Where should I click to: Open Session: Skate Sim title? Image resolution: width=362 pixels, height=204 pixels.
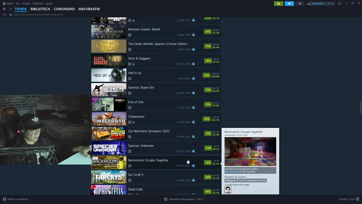point(141,88)
